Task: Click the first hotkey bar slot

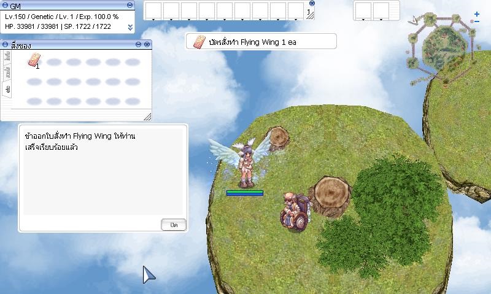Action: click(x=153, y=11)
